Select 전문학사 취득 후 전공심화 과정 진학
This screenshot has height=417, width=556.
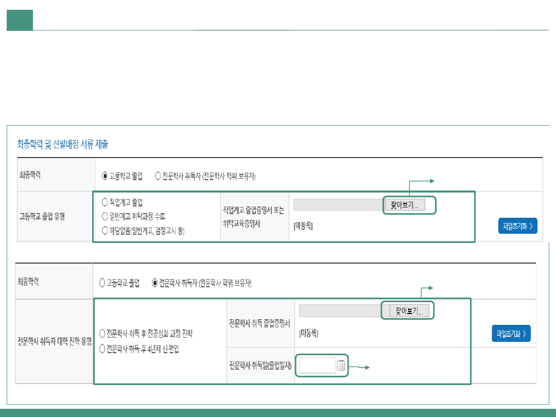click(102, 334)
